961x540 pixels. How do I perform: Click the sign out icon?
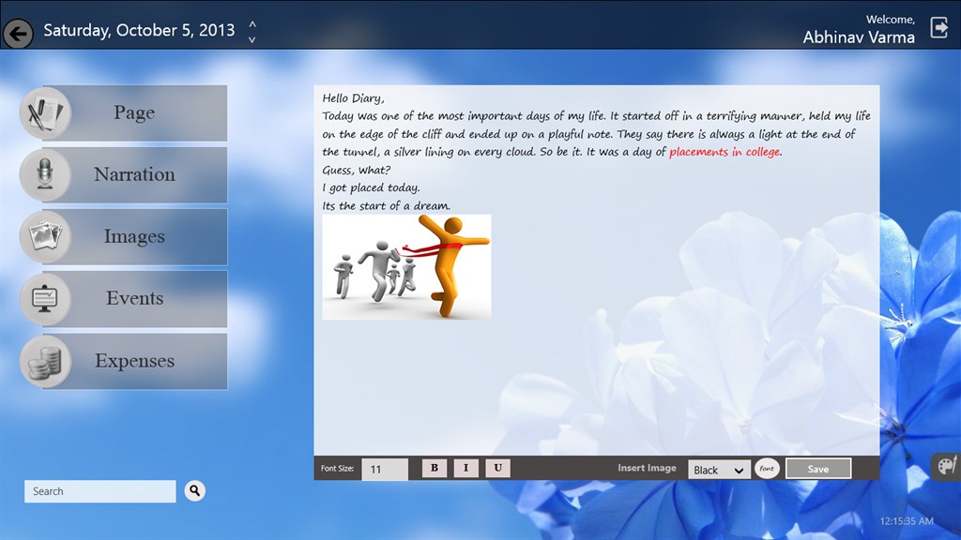(938, 28)
